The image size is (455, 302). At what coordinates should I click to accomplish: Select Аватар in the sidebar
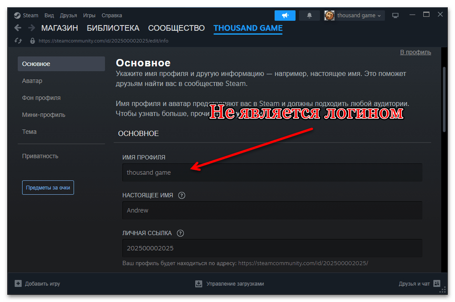[x=32, y=81]
